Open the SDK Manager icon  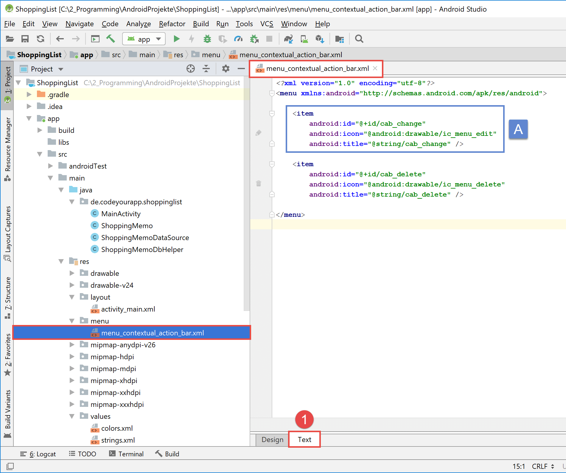click(x=320, y=39)
